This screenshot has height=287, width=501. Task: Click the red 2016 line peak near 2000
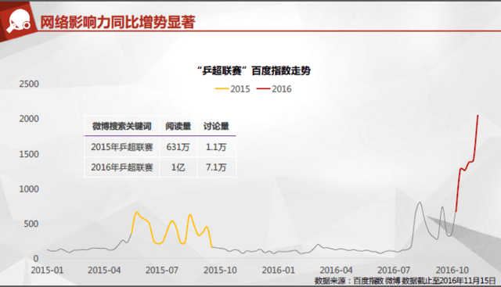point(478,116)
